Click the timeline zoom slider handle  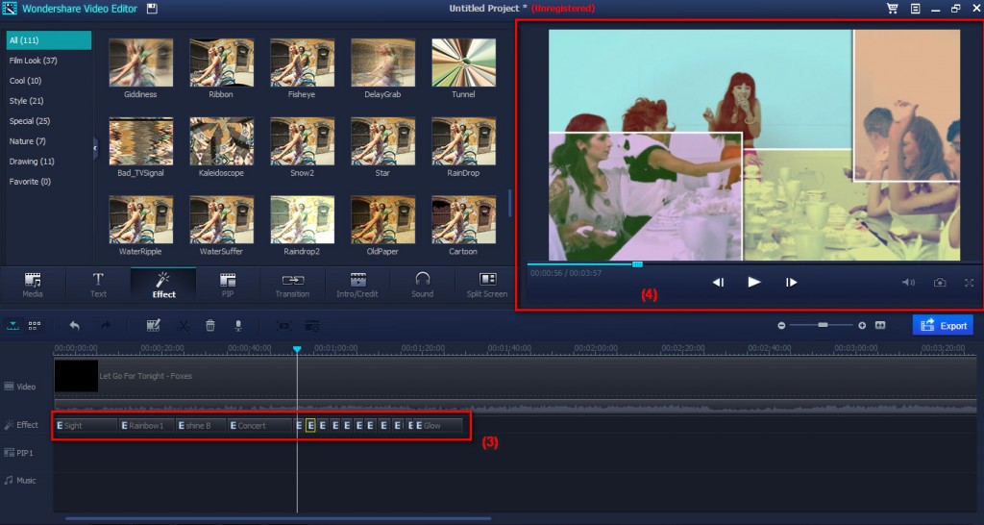pos(823,325)
